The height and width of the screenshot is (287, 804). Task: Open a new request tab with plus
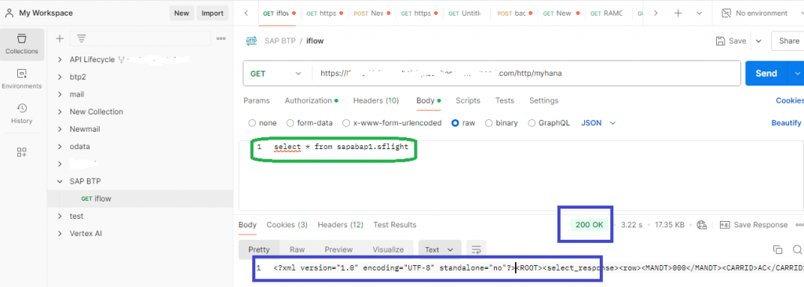pos(678,13)
